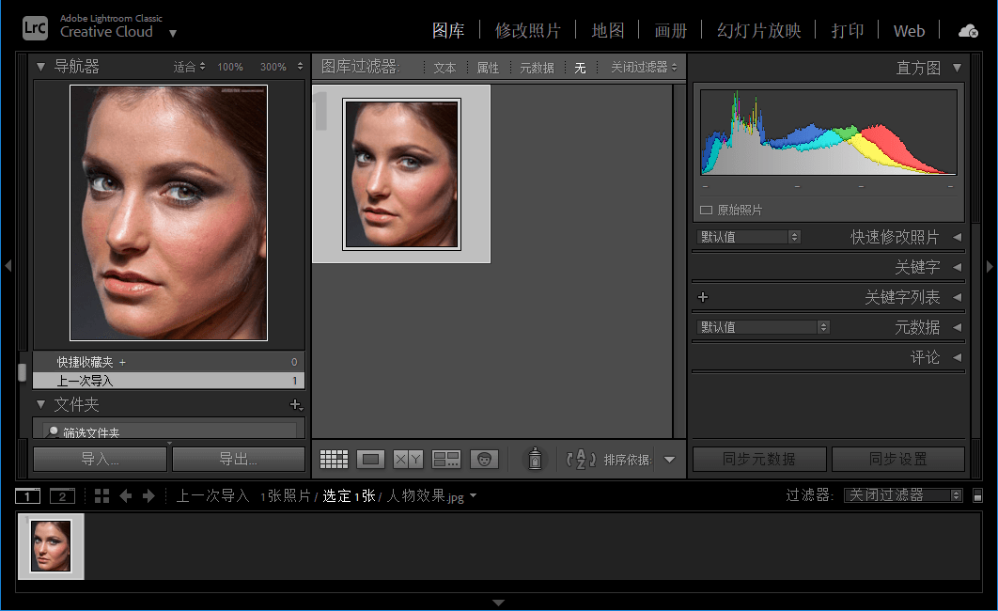Screen dimensions: 998x611
Task: Hide the left panel group arrow
Action: click(x=8, y=266)
